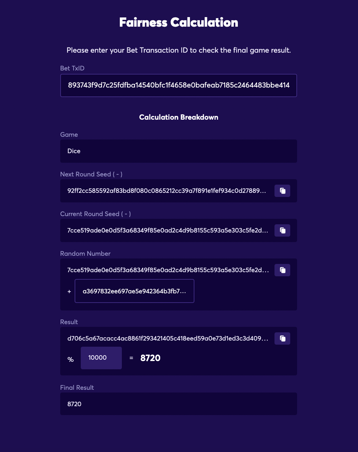Click the Calculation Breakdown heading
358x452 pixels.
point(179,117)
